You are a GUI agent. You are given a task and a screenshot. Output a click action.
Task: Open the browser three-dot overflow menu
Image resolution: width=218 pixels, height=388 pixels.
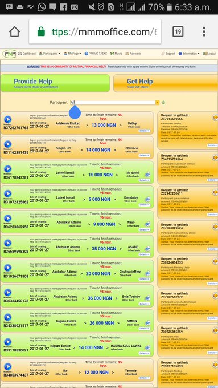click(204, 31)
